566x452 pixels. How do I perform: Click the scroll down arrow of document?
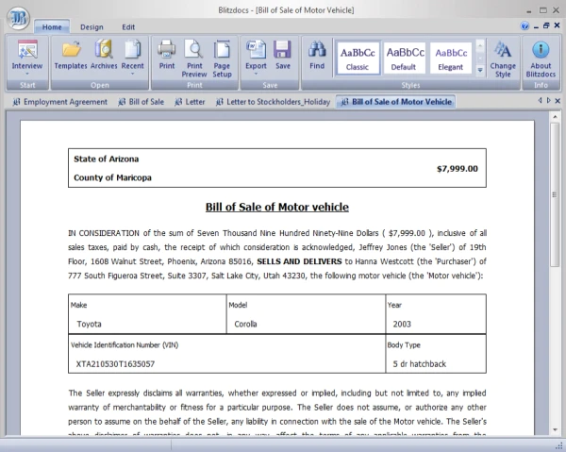click(555, 429)
